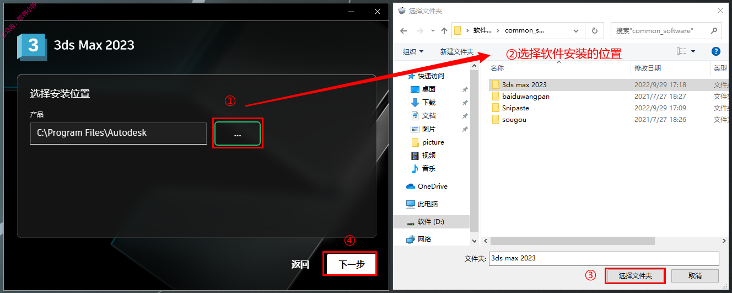The image size is (732, 293).
Task: Click the 下一步 button in the installer
Action: [351, 264]
